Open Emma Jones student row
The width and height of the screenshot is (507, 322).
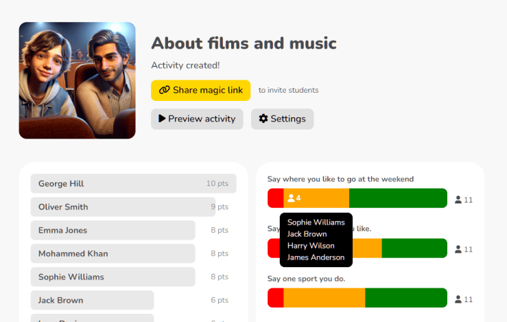113,230
